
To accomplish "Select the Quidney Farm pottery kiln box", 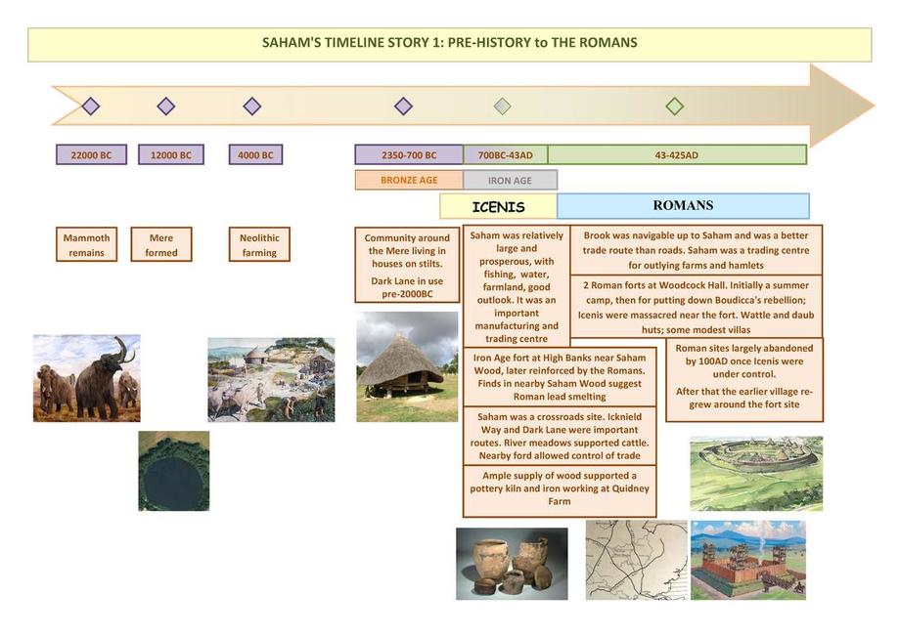I will click(560, 491).
